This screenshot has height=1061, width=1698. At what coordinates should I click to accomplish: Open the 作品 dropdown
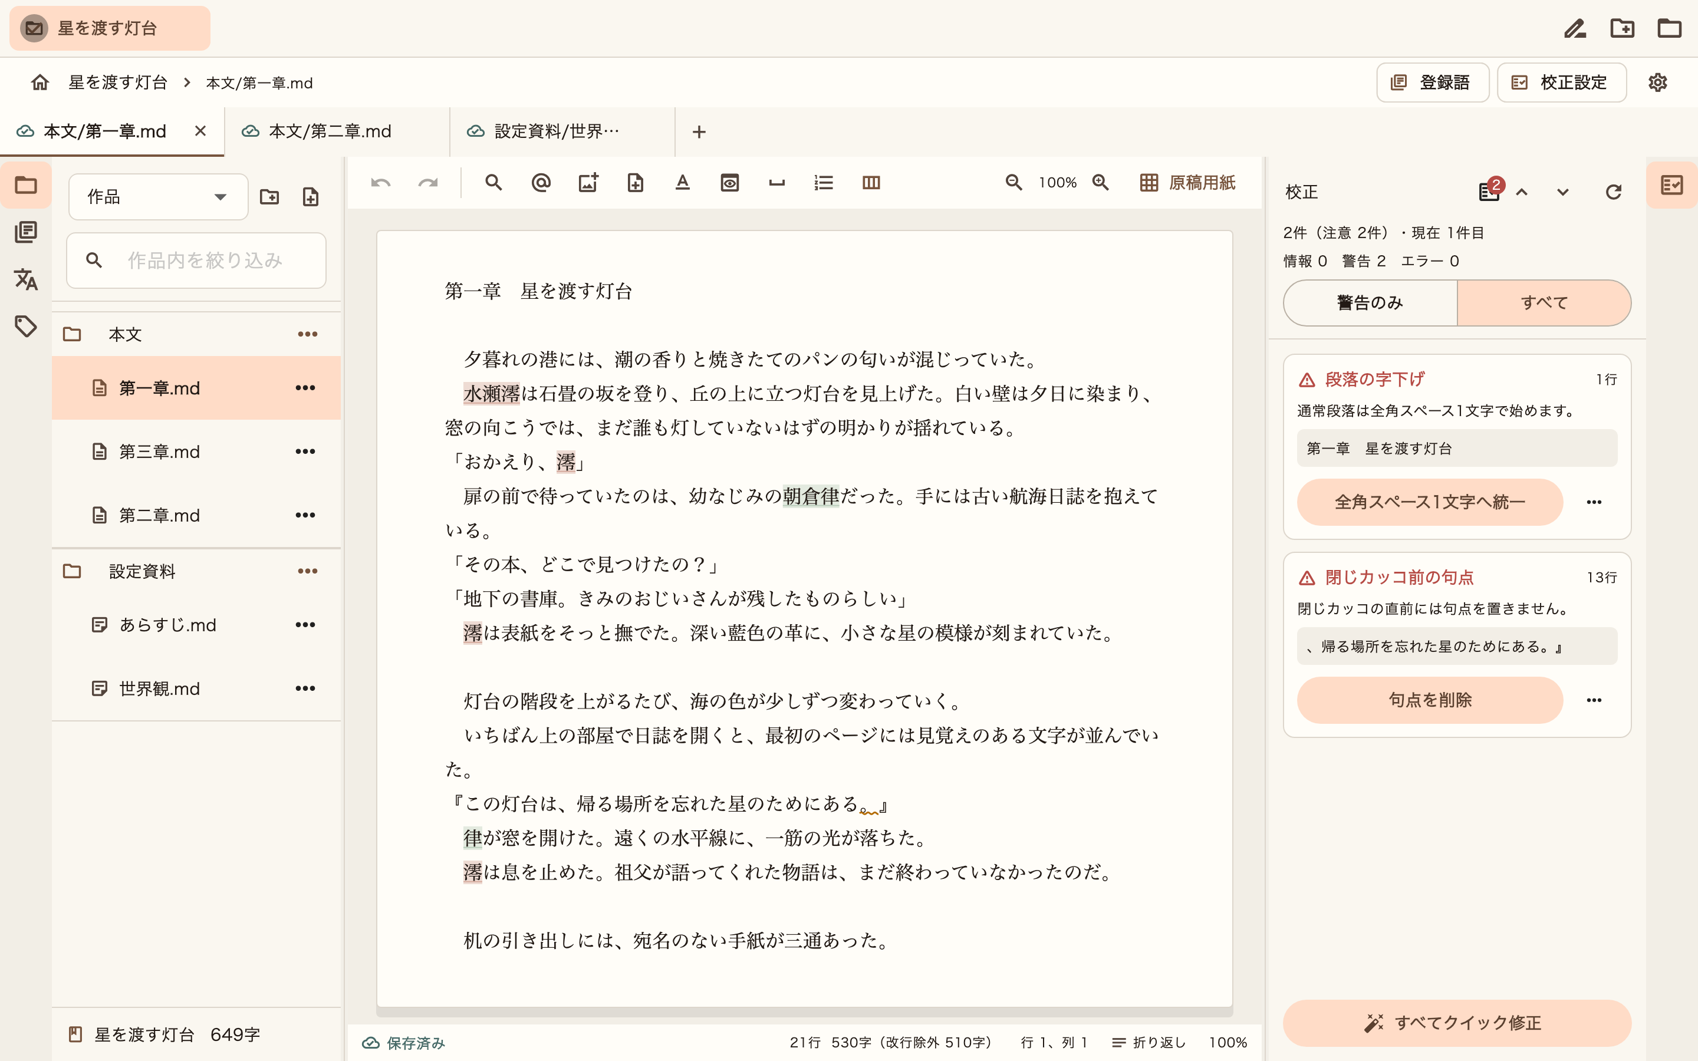click(159, 197)
